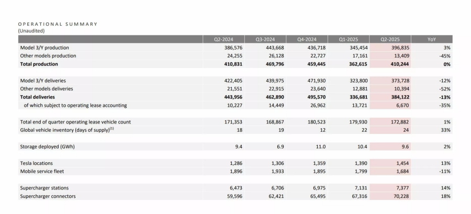Select the YoY column header
Viewport: 471px width, 214px height.
tap(431, 39)
